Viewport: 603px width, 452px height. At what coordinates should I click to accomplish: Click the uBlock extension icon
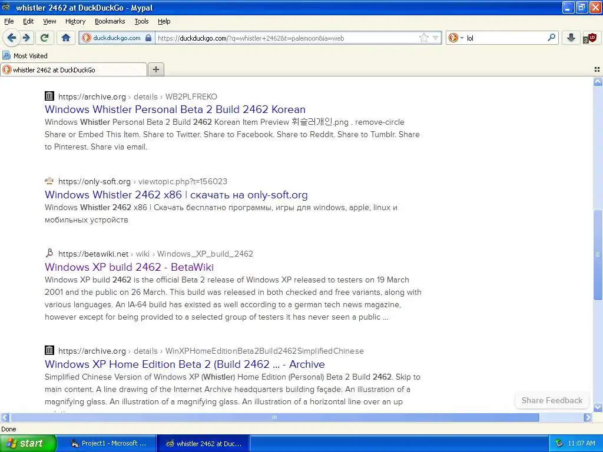click(x=590, y=38)
